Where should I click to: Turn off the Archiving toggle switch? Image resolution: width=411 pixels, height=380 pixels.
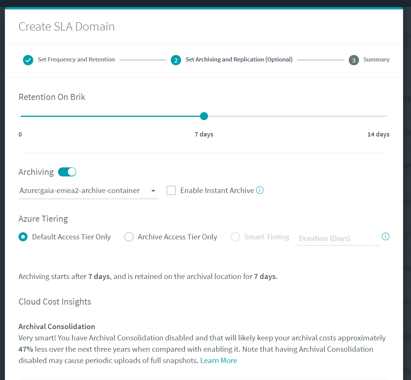point(67,172)
